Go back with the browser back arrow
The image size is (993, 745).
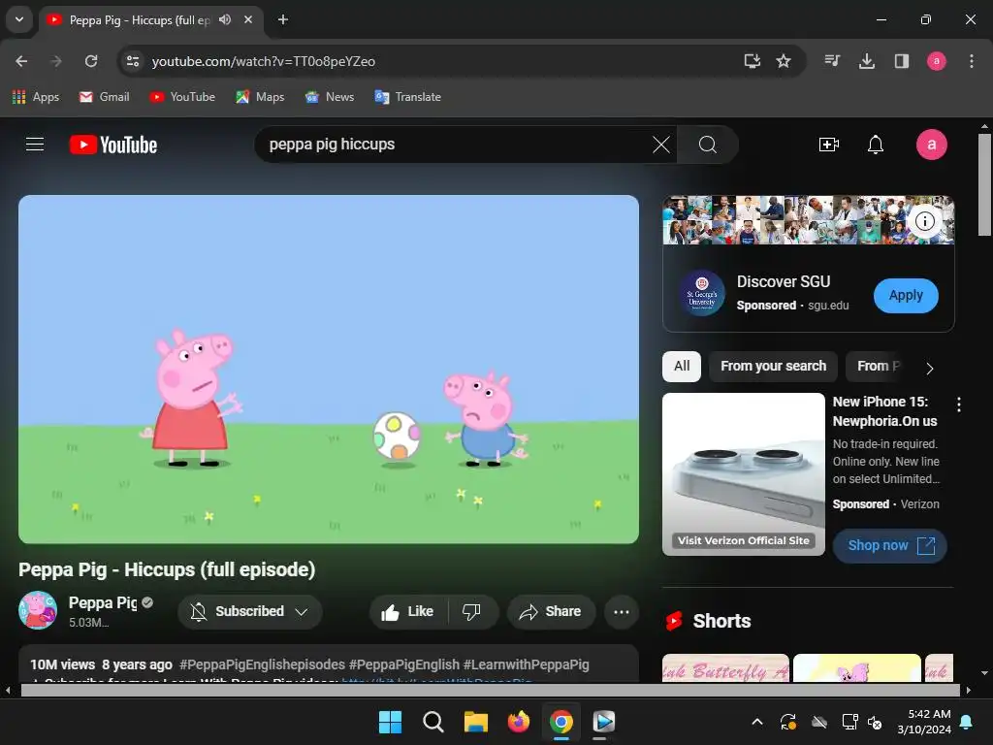pos(21,61)
